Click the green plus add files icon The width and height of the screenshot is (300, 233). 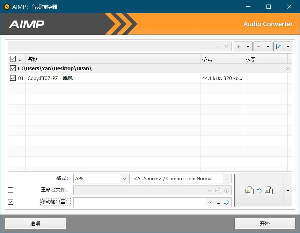(x=239, y=46)
